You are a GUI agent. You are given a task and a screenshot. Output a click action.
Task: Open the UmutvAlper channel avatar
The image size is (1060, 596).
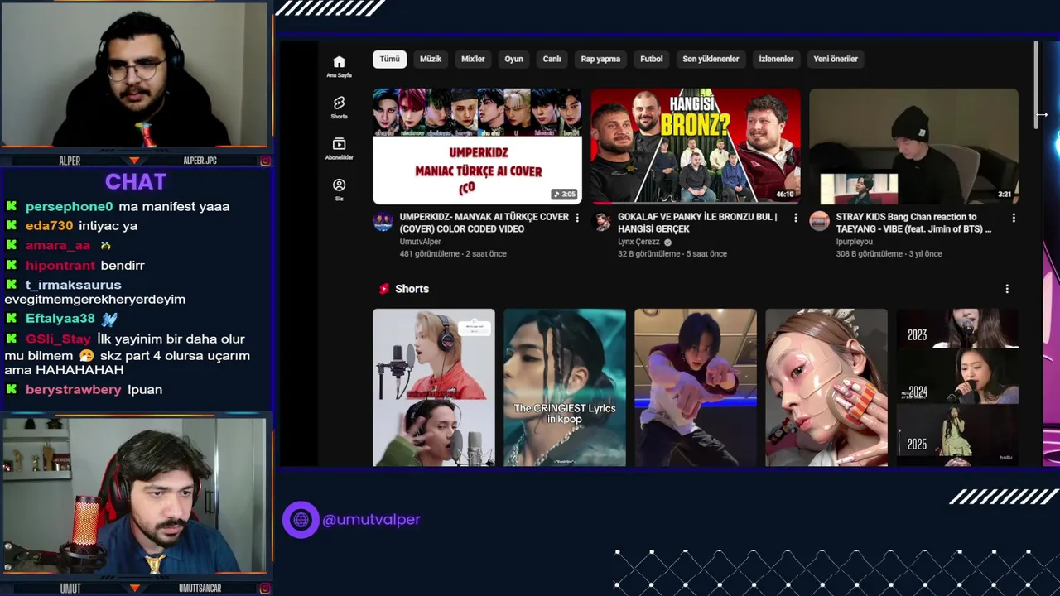pyautogui.click(x=383, y=221)
